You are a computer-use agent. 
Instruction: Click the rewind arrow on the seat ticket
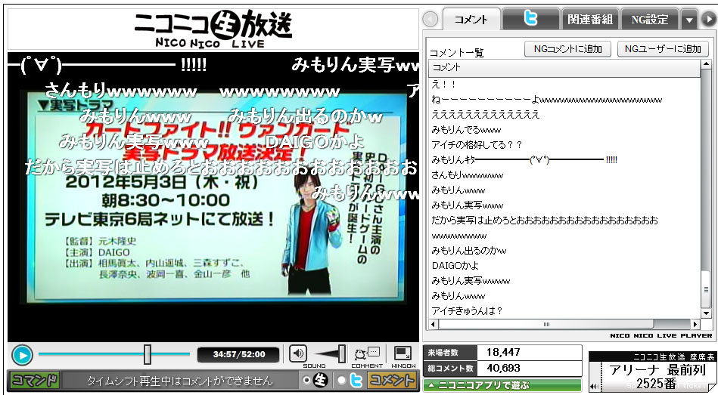[594, 387]
